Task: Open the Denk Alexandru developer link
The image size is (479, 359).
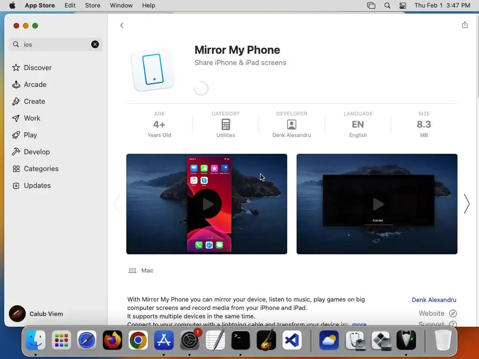Action: [x=434, y=300]
